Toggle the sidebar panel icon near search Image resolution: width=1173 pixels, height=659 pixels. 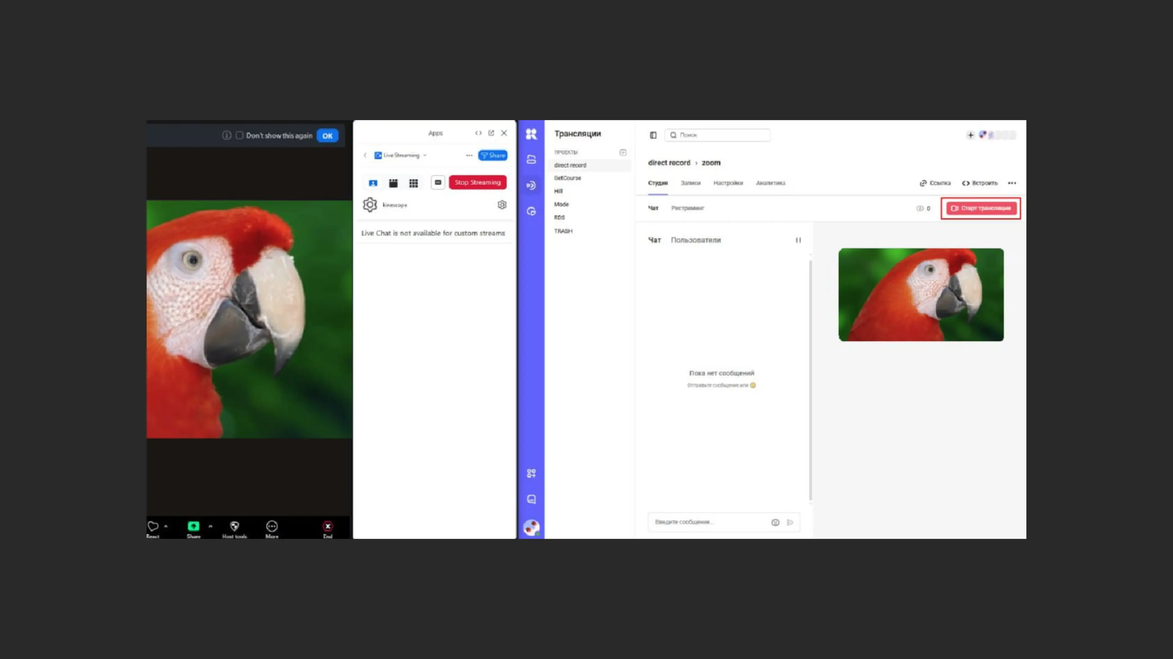click(653, 135)
